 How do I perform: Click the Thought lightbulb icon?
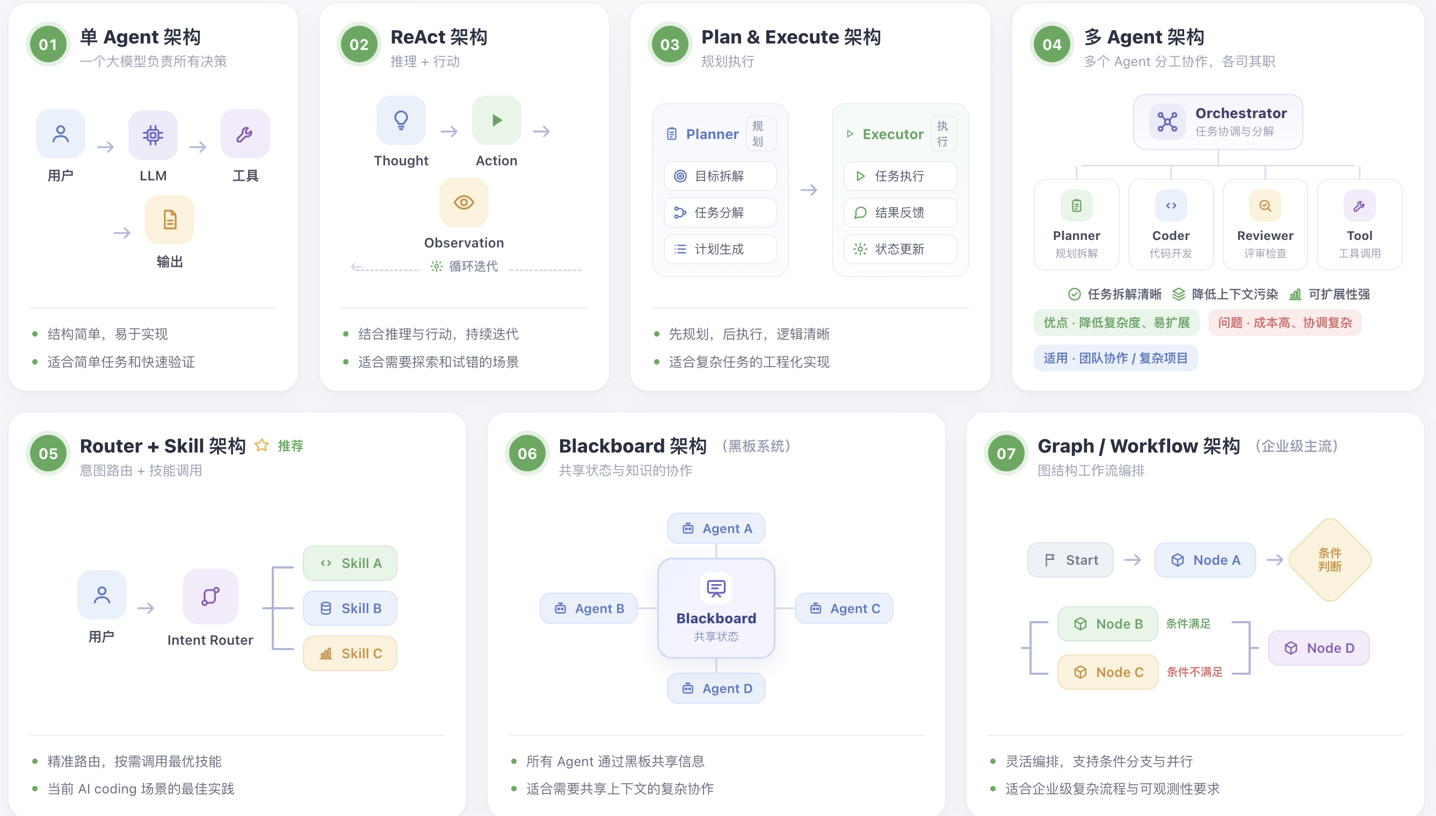click(401, 120)
